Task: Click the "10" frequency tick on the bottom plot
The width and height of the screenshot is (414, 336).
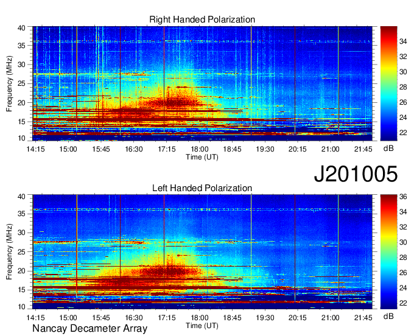Action: (21, 307)
